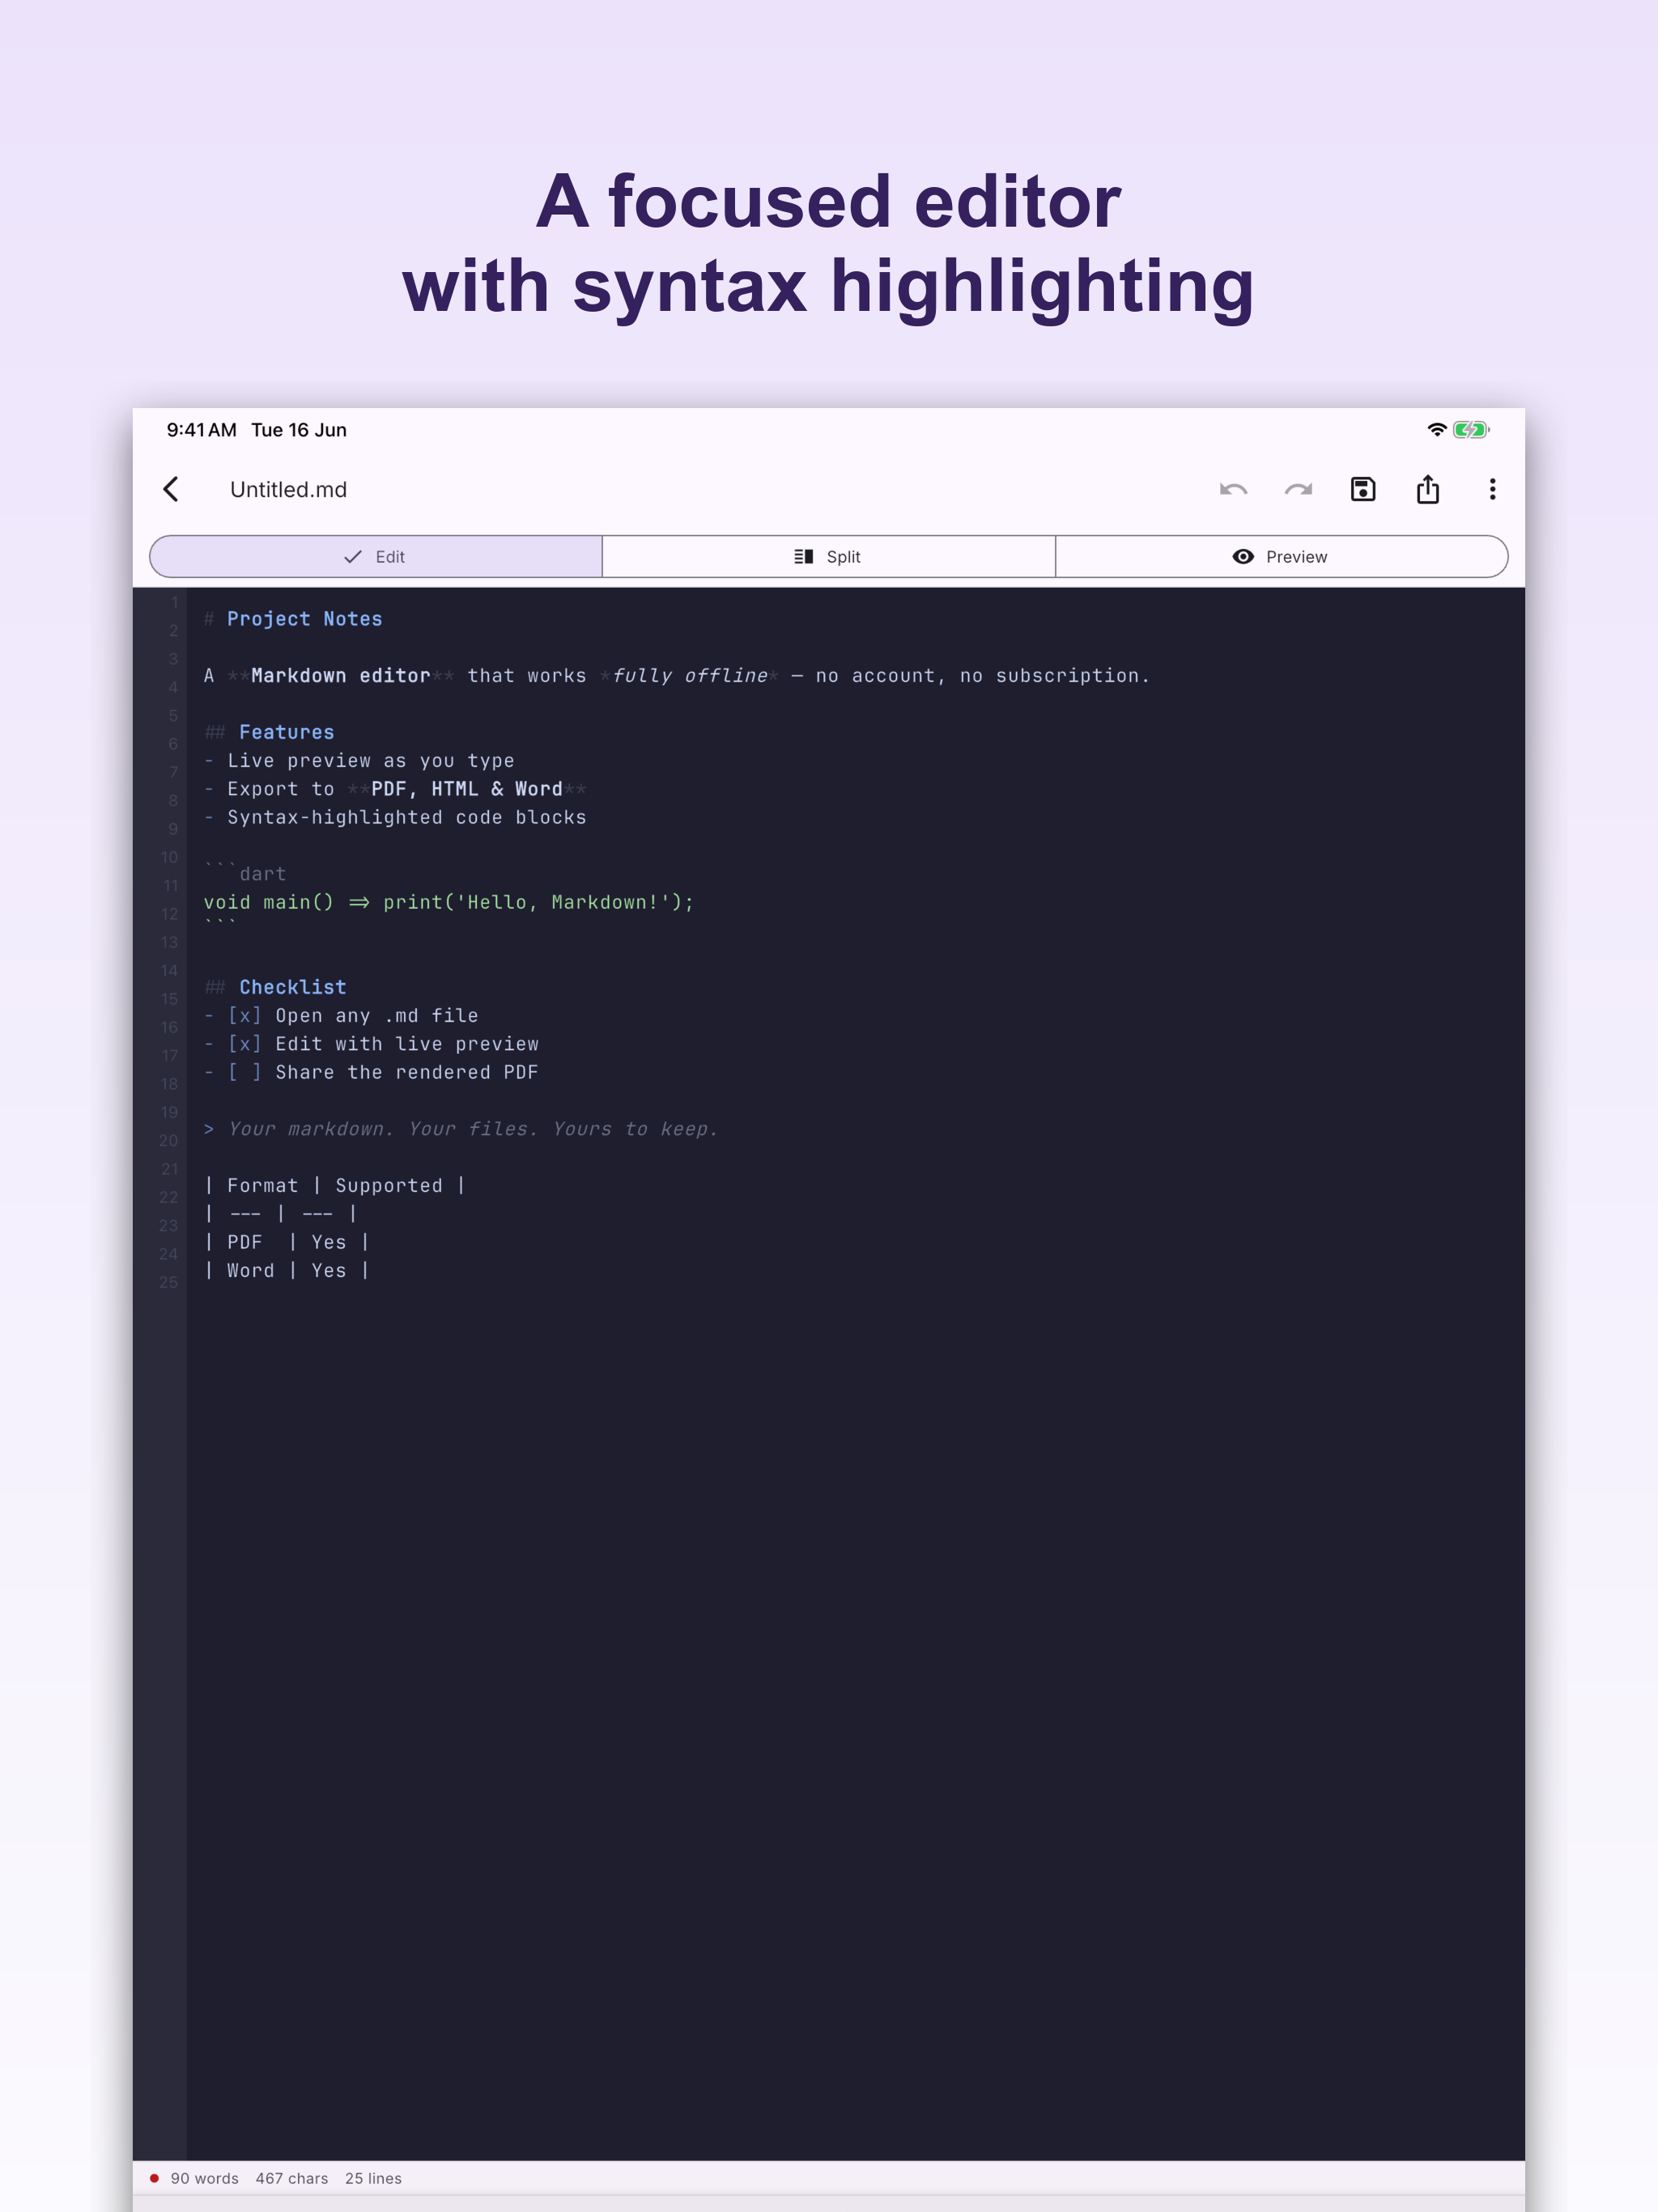Screen dimensions: 1658x2212
Task: Tap the Untitled.md file title
Action: [x=288, y=489]
